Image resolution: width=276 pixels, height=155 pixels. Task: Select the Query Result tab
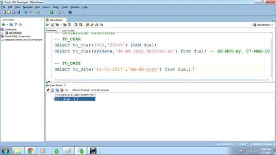(56, 85)
